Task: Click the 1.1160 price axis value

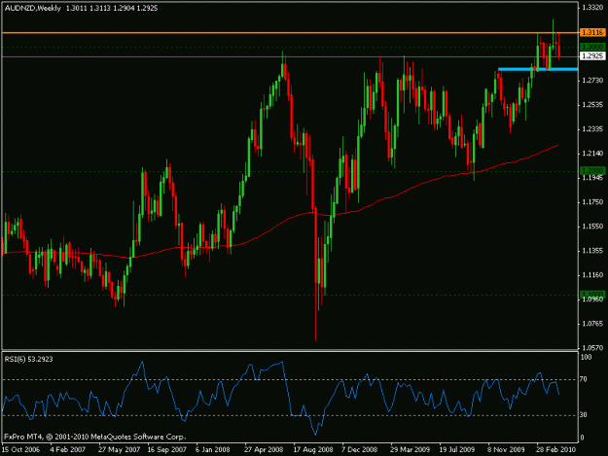Action: (593, 275)
